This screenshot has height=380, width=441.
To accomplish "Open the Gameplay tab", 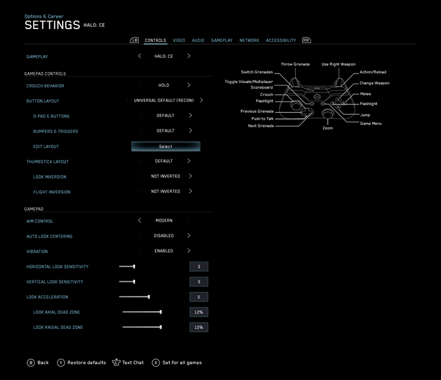I will (x=222, y=41).
